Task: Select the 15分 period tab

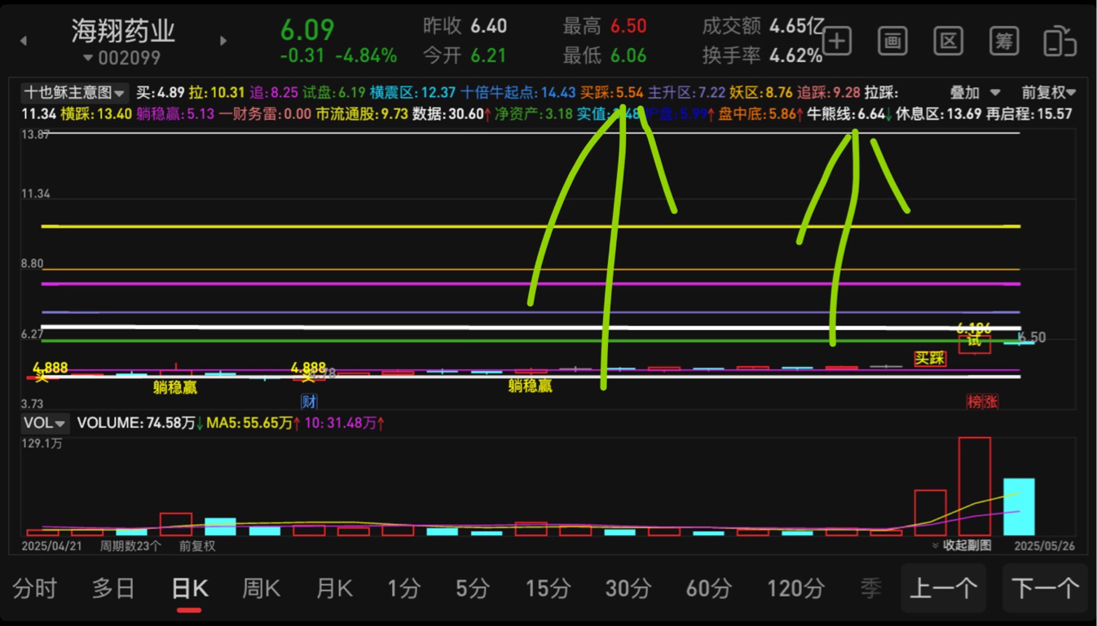Action: pyautogui.click(x=548, y=588)
